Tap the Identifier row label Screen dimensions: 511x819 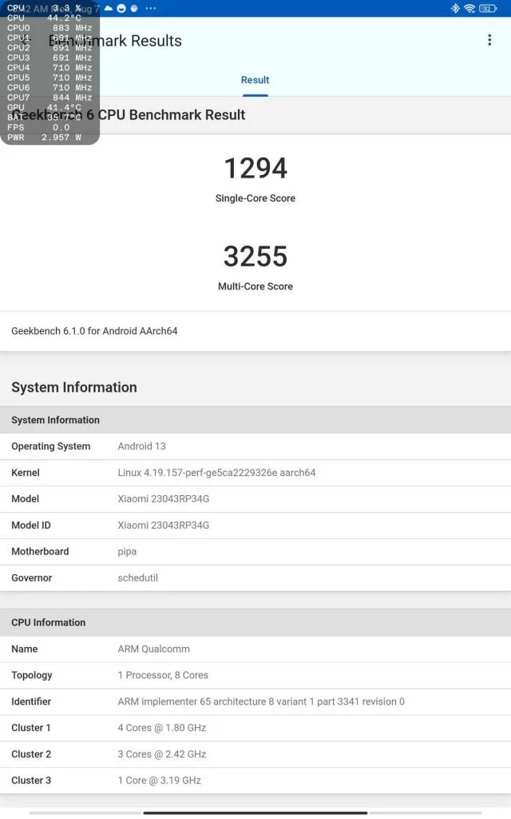coord(31,702)
